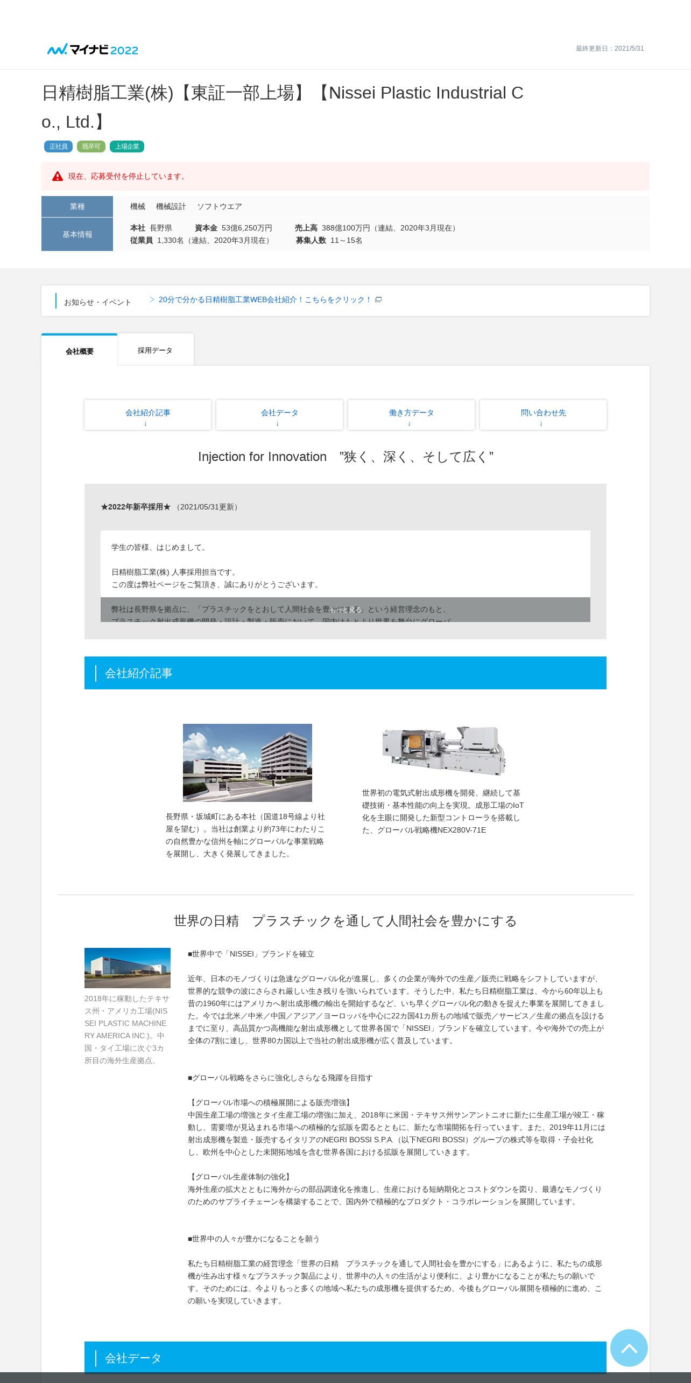Switch to the 採用データ tab
The image size is (691, 1383).
coord(155,350)
